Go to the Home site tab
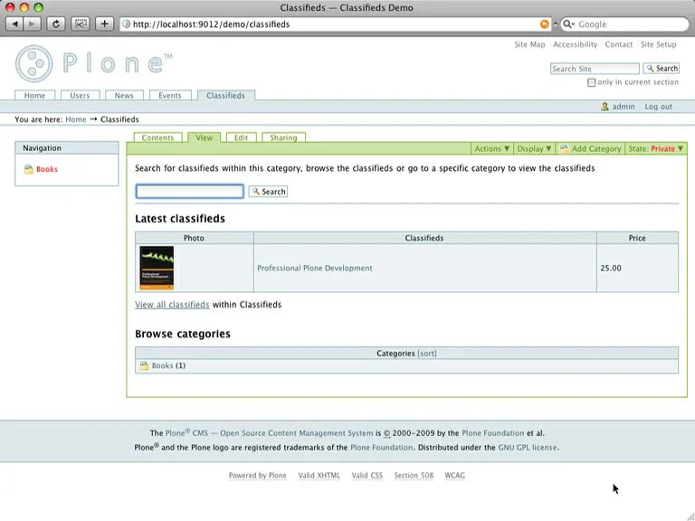 [34, 96]
